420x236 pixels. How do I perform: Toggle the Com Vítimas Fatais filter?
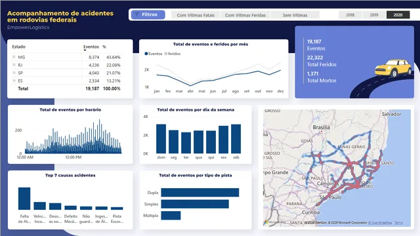tap(196, 15)
